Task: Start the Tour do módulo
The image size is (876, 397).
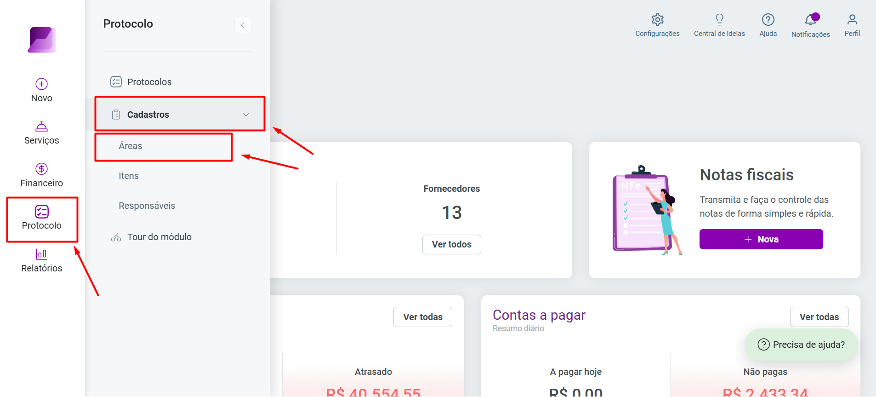Action: point(159,237)
